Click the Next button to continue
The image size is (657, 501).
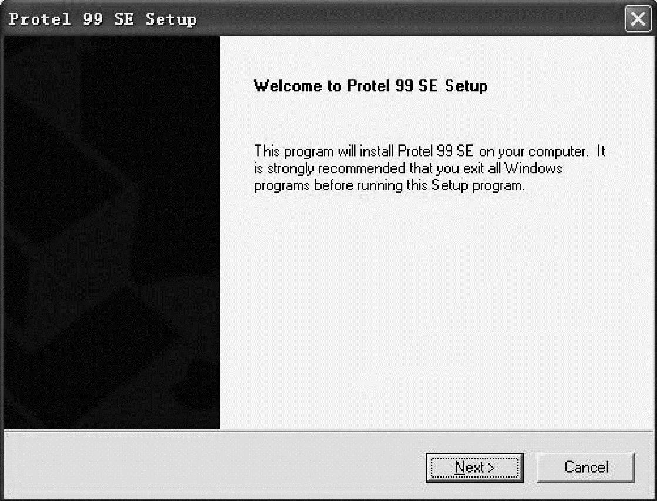click(474, 468)
